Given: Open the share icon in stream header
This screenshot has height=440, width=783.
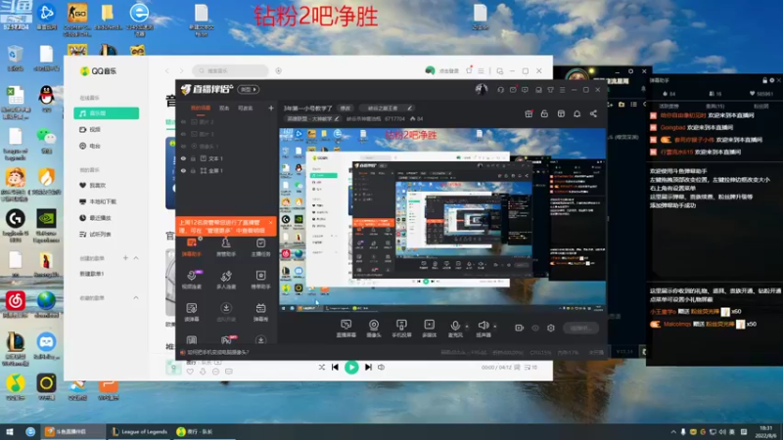Looking at the screenshot, I should 593,113.
